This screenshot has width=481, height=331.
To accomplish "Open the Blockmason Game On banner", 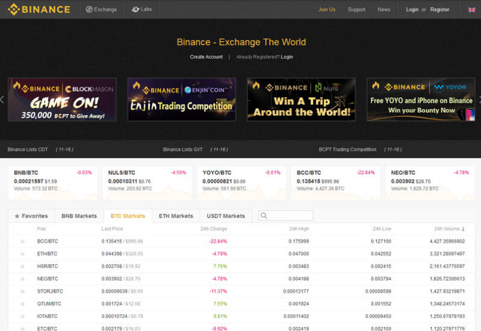I will (x=62, y=99).
